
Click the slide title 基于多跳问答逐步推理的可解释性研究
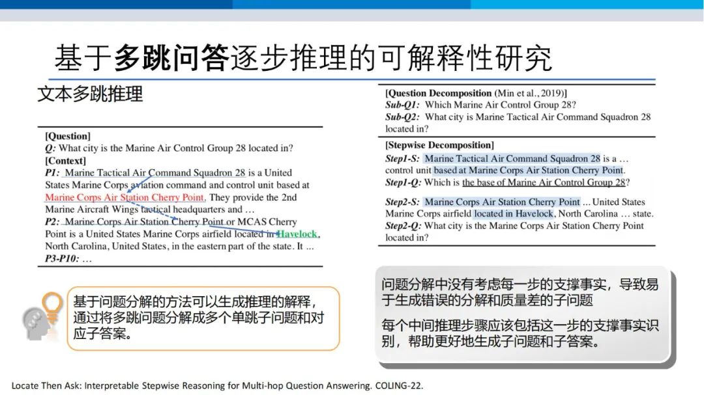(x=303, y=58)
